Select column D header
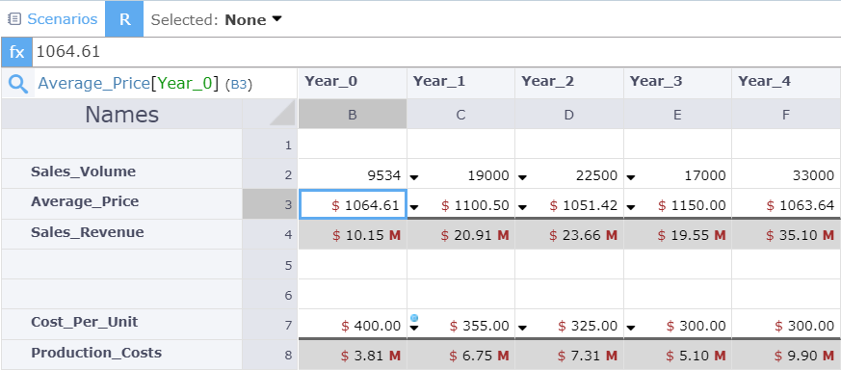Screen dimensions: 841x370 point(569,114)
